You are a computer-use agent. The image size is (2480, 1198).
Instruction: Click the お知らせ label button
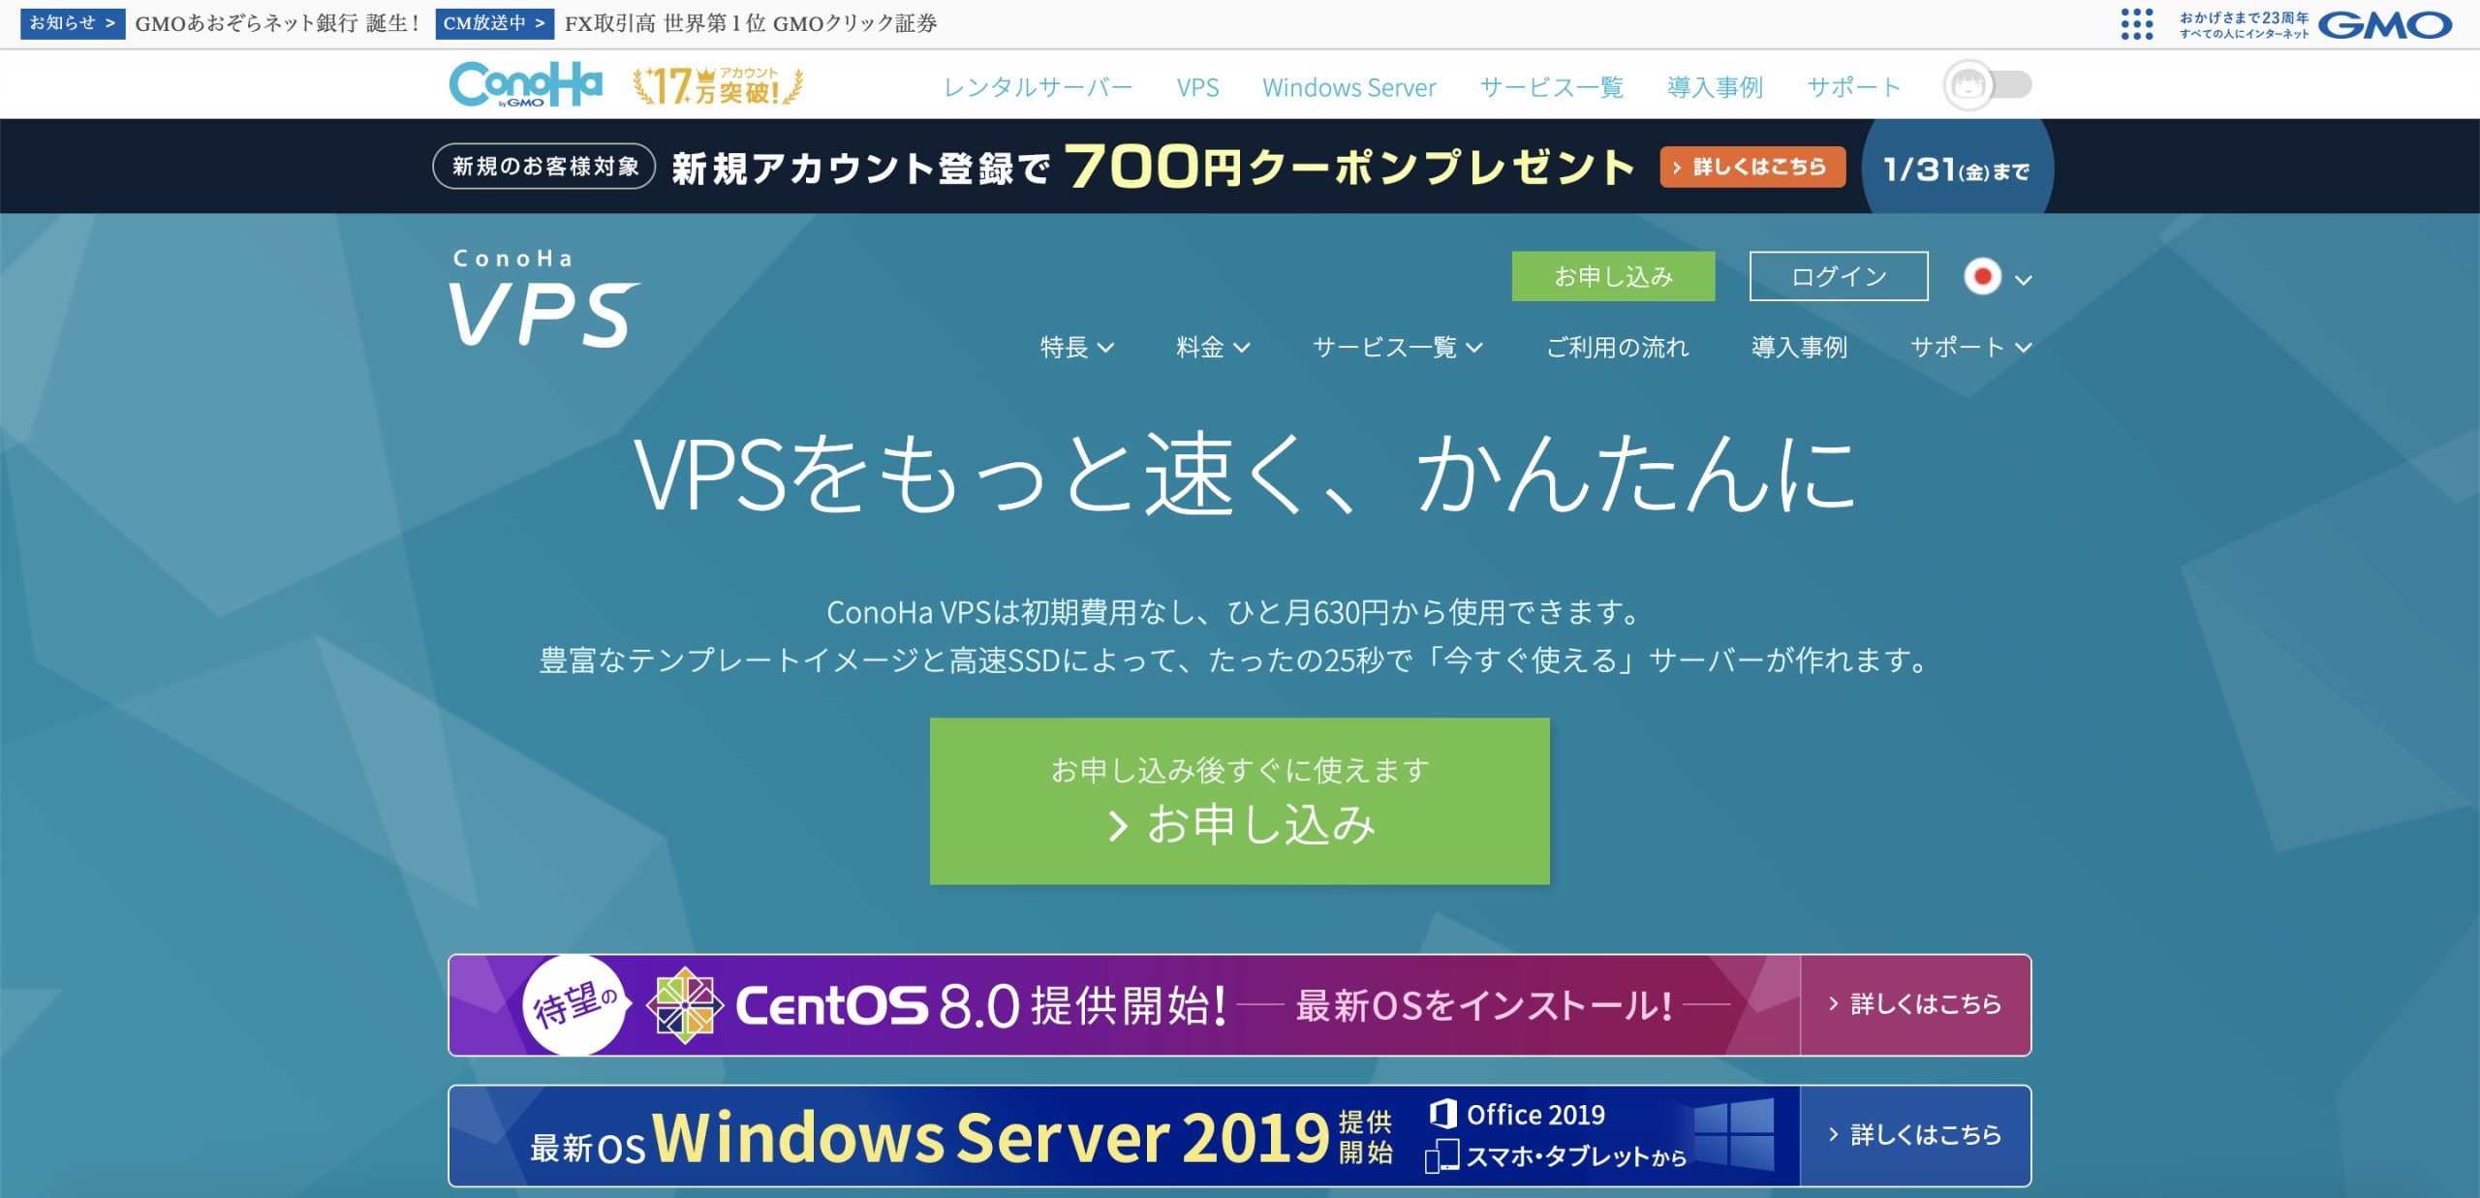coord(72,22)
